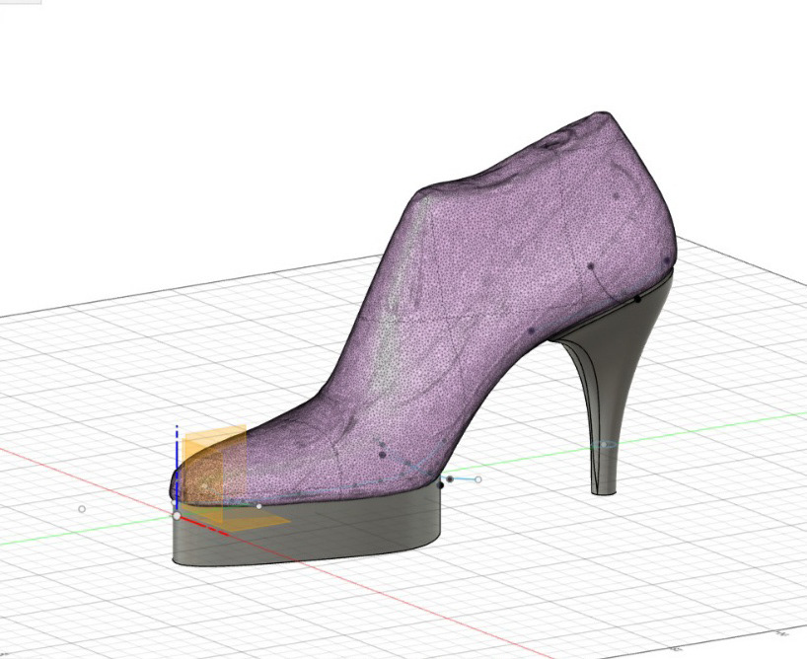Select the short red X axis arrow at origin
Image resolution: width=807 pixels, height=659 pixels.
coord(205,526)
